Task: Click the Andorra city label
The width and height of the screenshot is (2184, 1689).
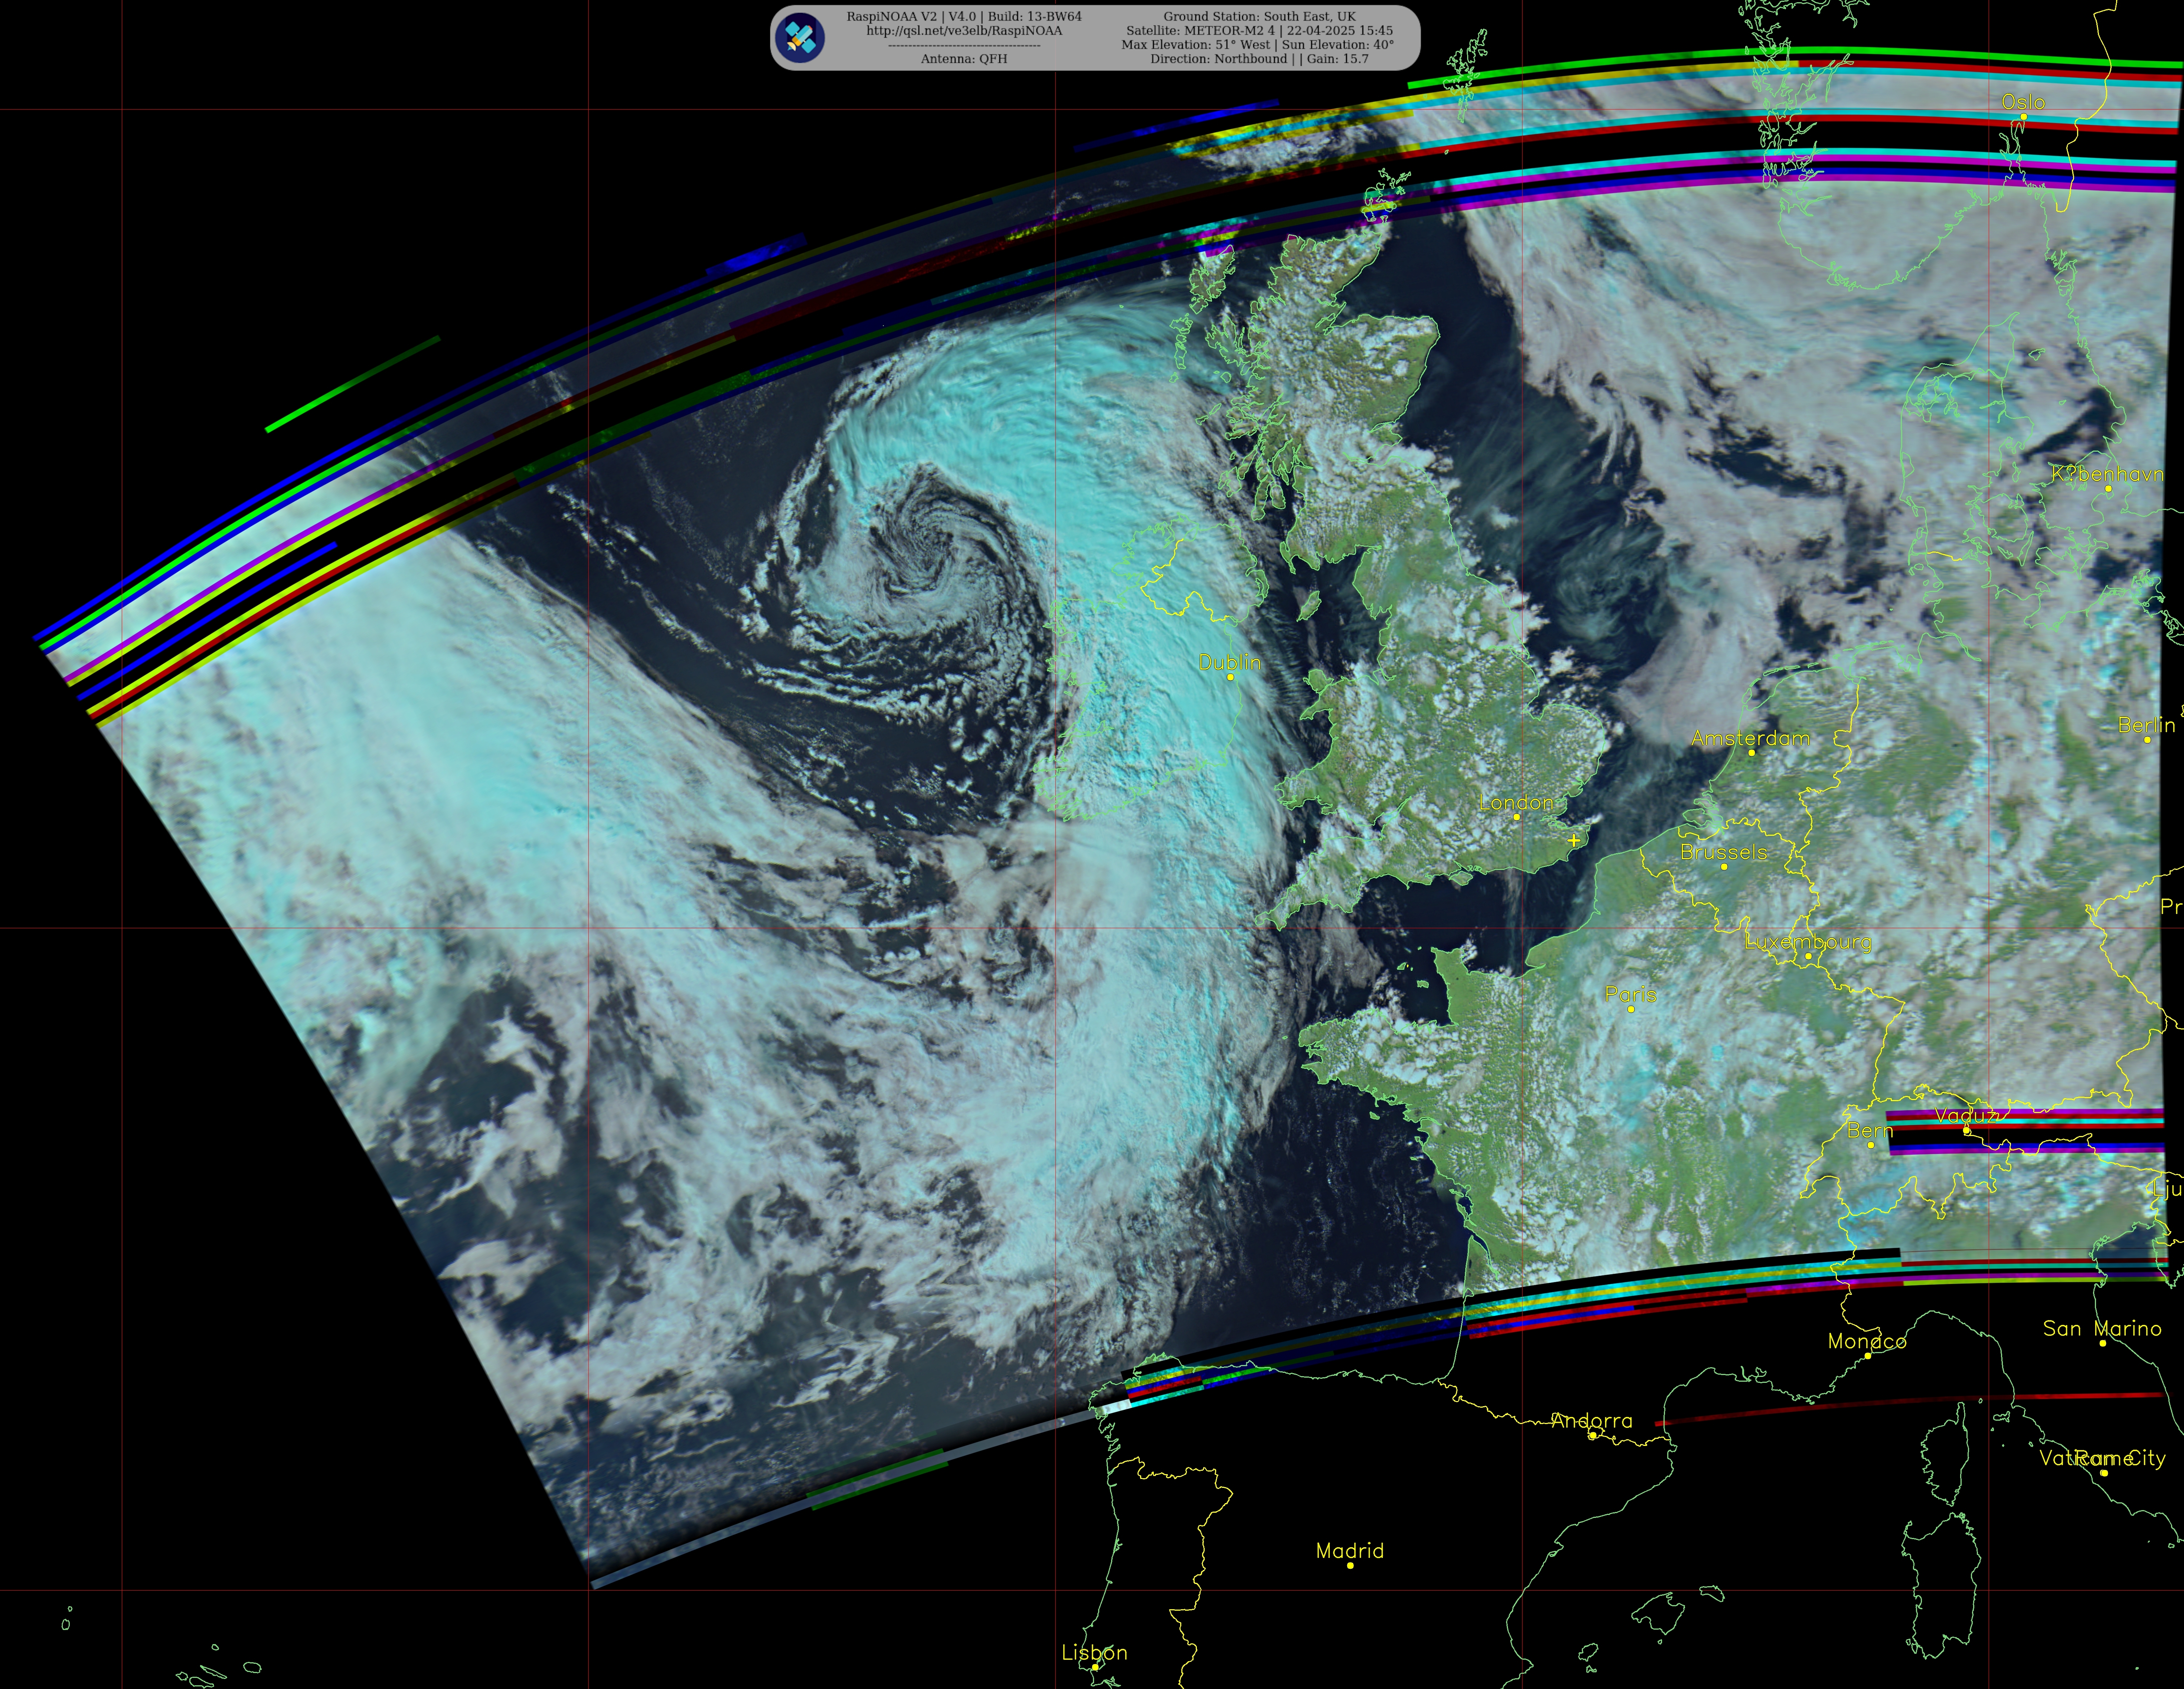Action: (1592, 1420)
